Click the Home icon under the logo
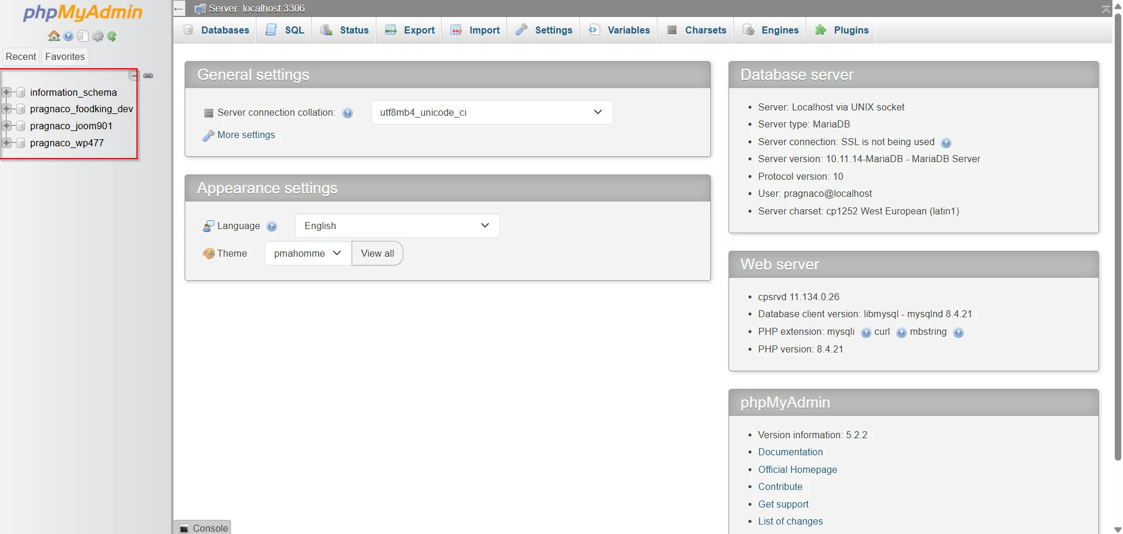Viewport: 1123px width, 534px height. click(x=54, y=36)
